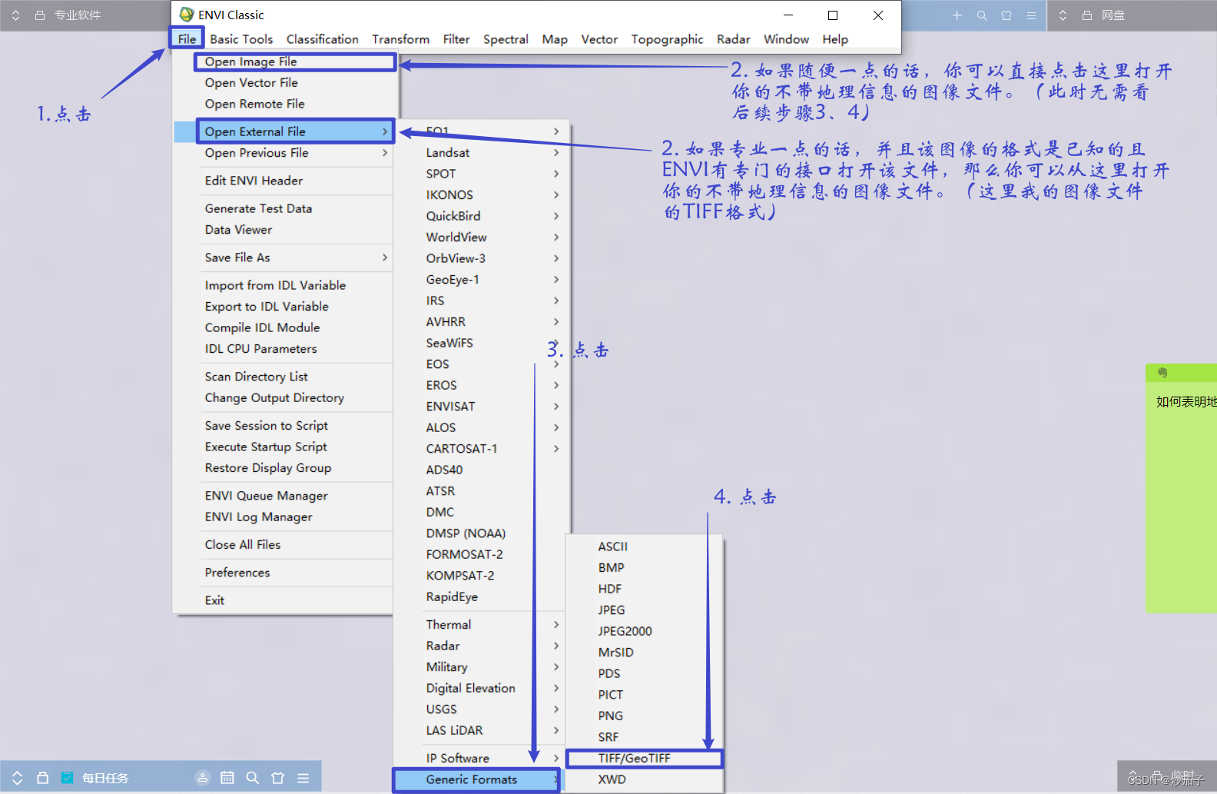
Task: Click the up-down arrows icon beside 网盘
Action: tap(1063, 15)
